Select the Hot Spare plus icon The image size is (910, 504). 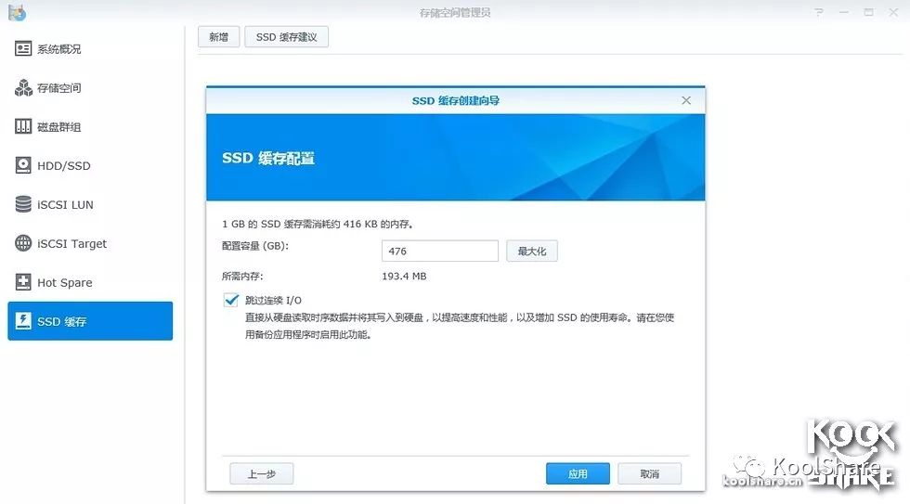coord(23,282)
